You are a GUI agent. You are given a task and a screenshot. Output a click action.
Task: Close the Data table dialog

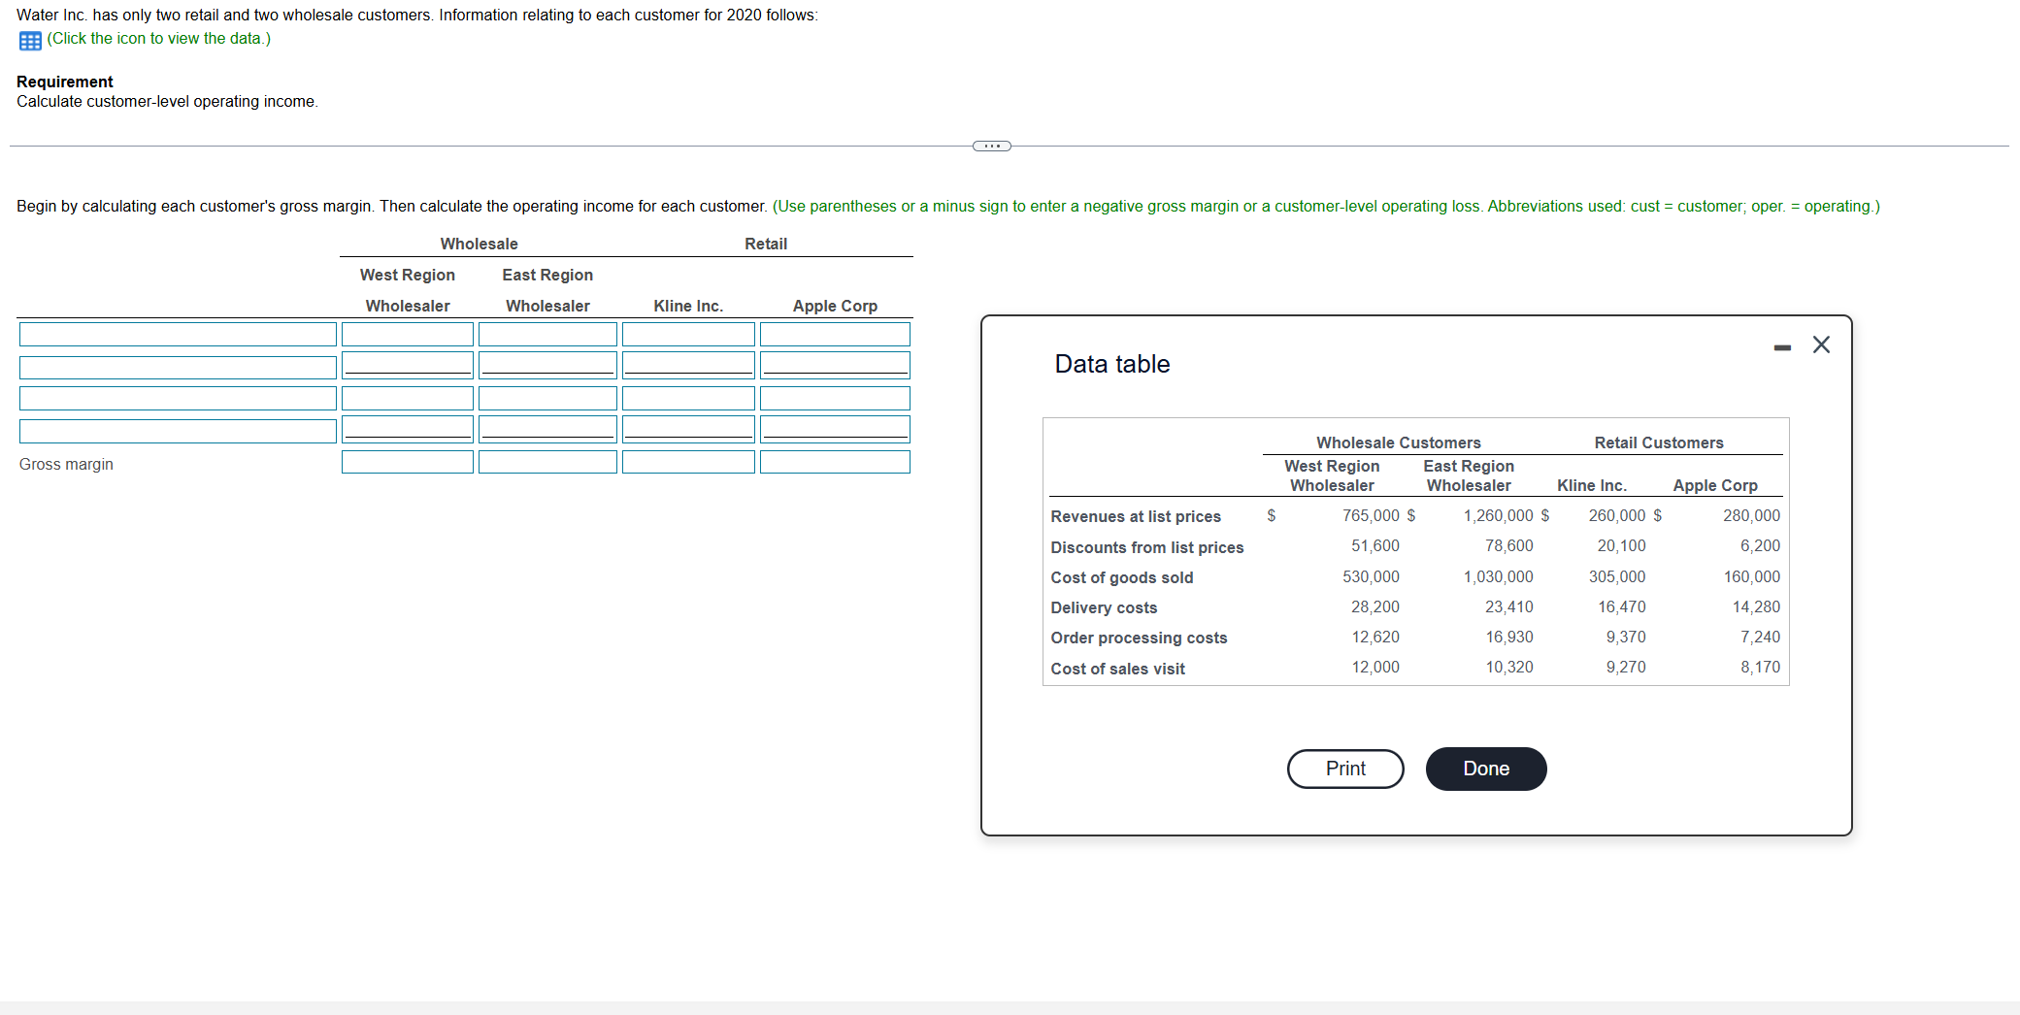click(x=1820, y=344)
